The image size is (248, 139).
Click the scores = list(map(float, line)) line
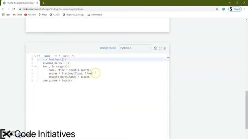(x=71, y=73)
